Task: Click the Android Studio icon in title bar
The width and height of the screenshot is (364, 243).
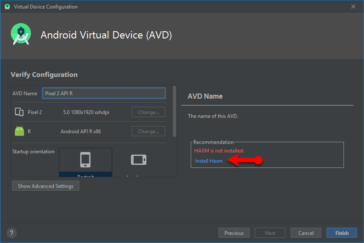Action: click(7, 7)
